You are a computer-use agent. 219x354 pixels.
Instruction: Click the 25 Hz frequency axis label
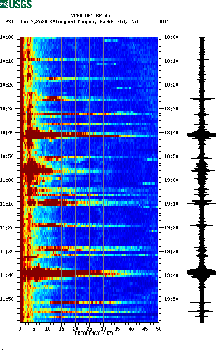click(x=89, y=329)
